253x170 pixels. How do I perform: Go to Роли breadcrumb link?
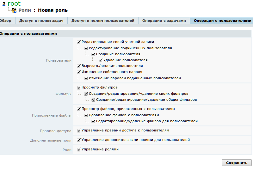tap(25, 10)
